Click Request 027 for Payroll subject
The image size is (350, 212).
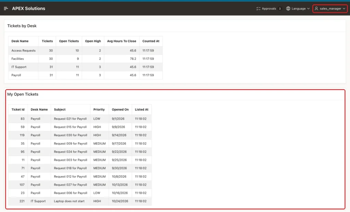click(70, 185)
